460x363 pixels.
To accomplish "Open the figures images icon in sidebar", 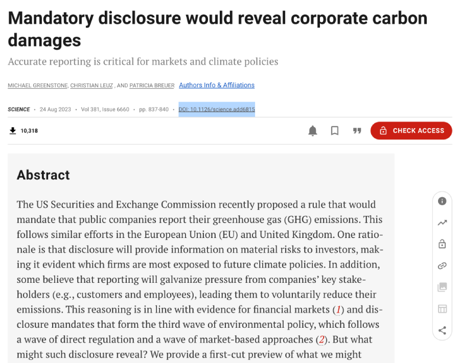I will pos(442,287).
